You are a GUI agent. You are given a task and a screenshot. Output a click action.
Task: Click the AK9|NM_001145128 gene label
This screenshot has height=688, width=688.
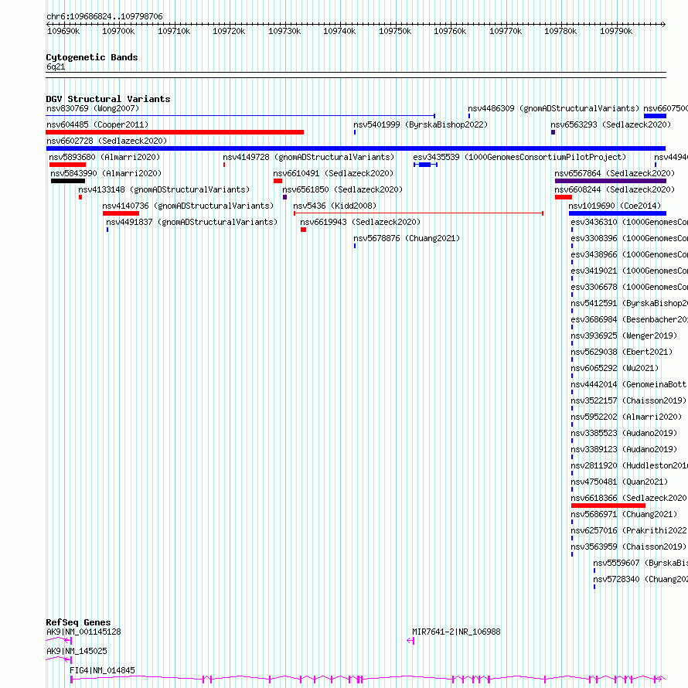pos(83,632)
